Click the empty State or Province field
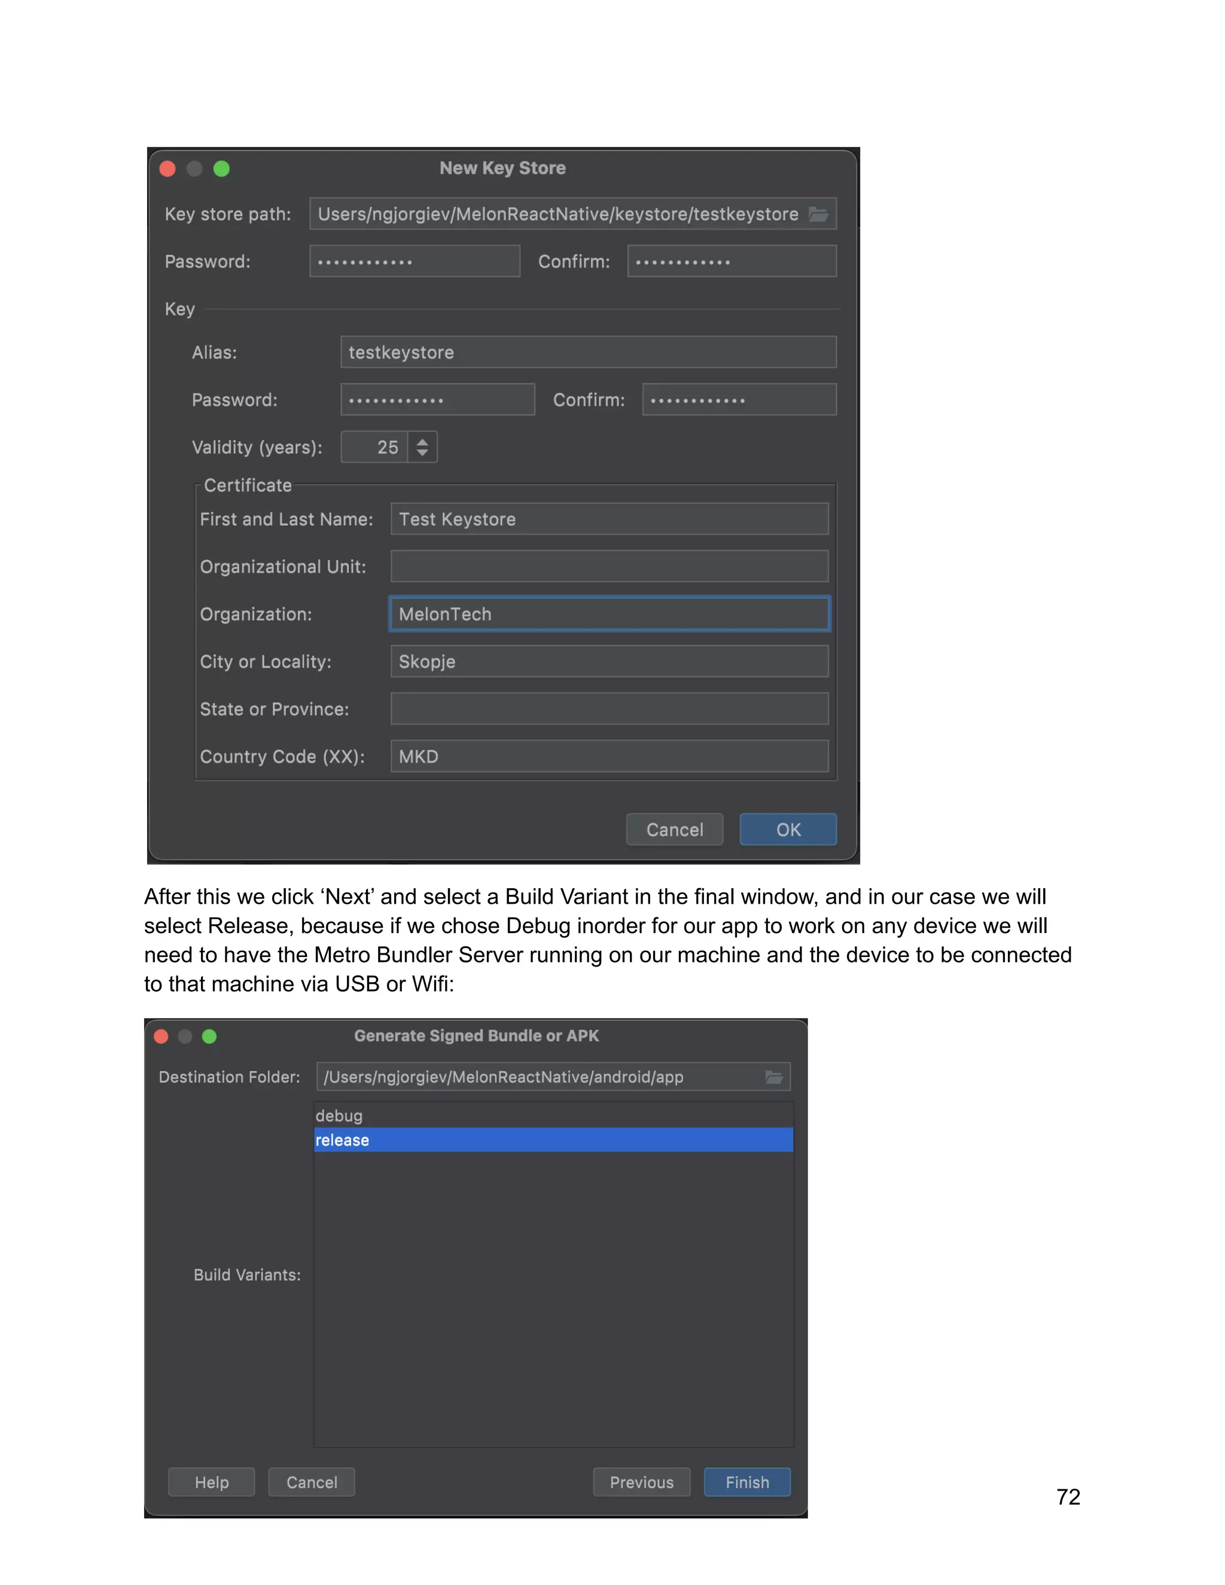The image size is (1225, 1585). tap(609, 708)
